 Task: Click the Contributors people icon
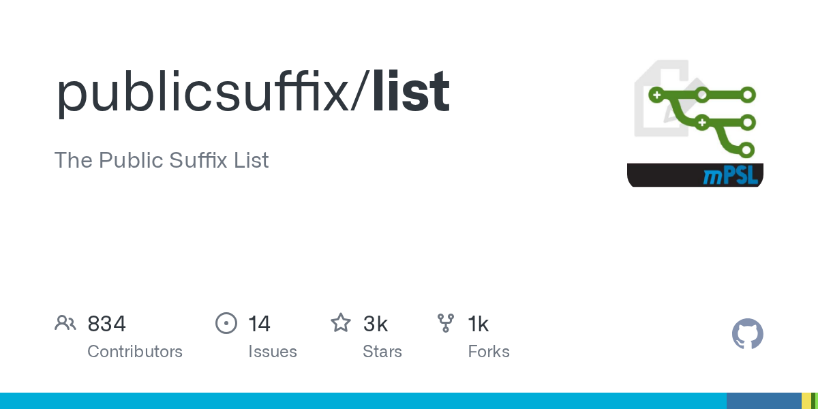click(65, 323)
